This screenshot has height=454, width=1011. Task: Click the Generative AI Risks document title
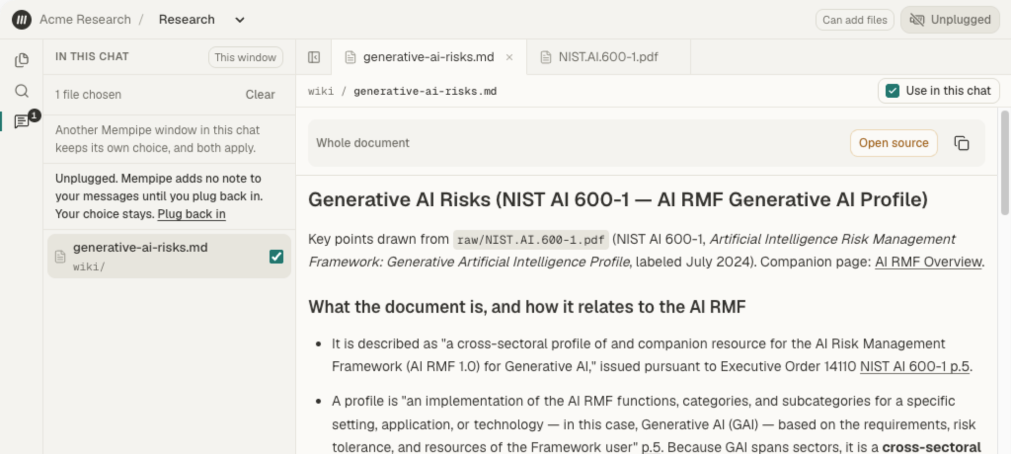coord(618,200)
